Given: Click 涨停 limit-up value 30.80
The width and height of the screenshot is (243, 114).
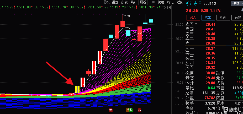Looking at the screenshot, I should click(x=210, y=73).
